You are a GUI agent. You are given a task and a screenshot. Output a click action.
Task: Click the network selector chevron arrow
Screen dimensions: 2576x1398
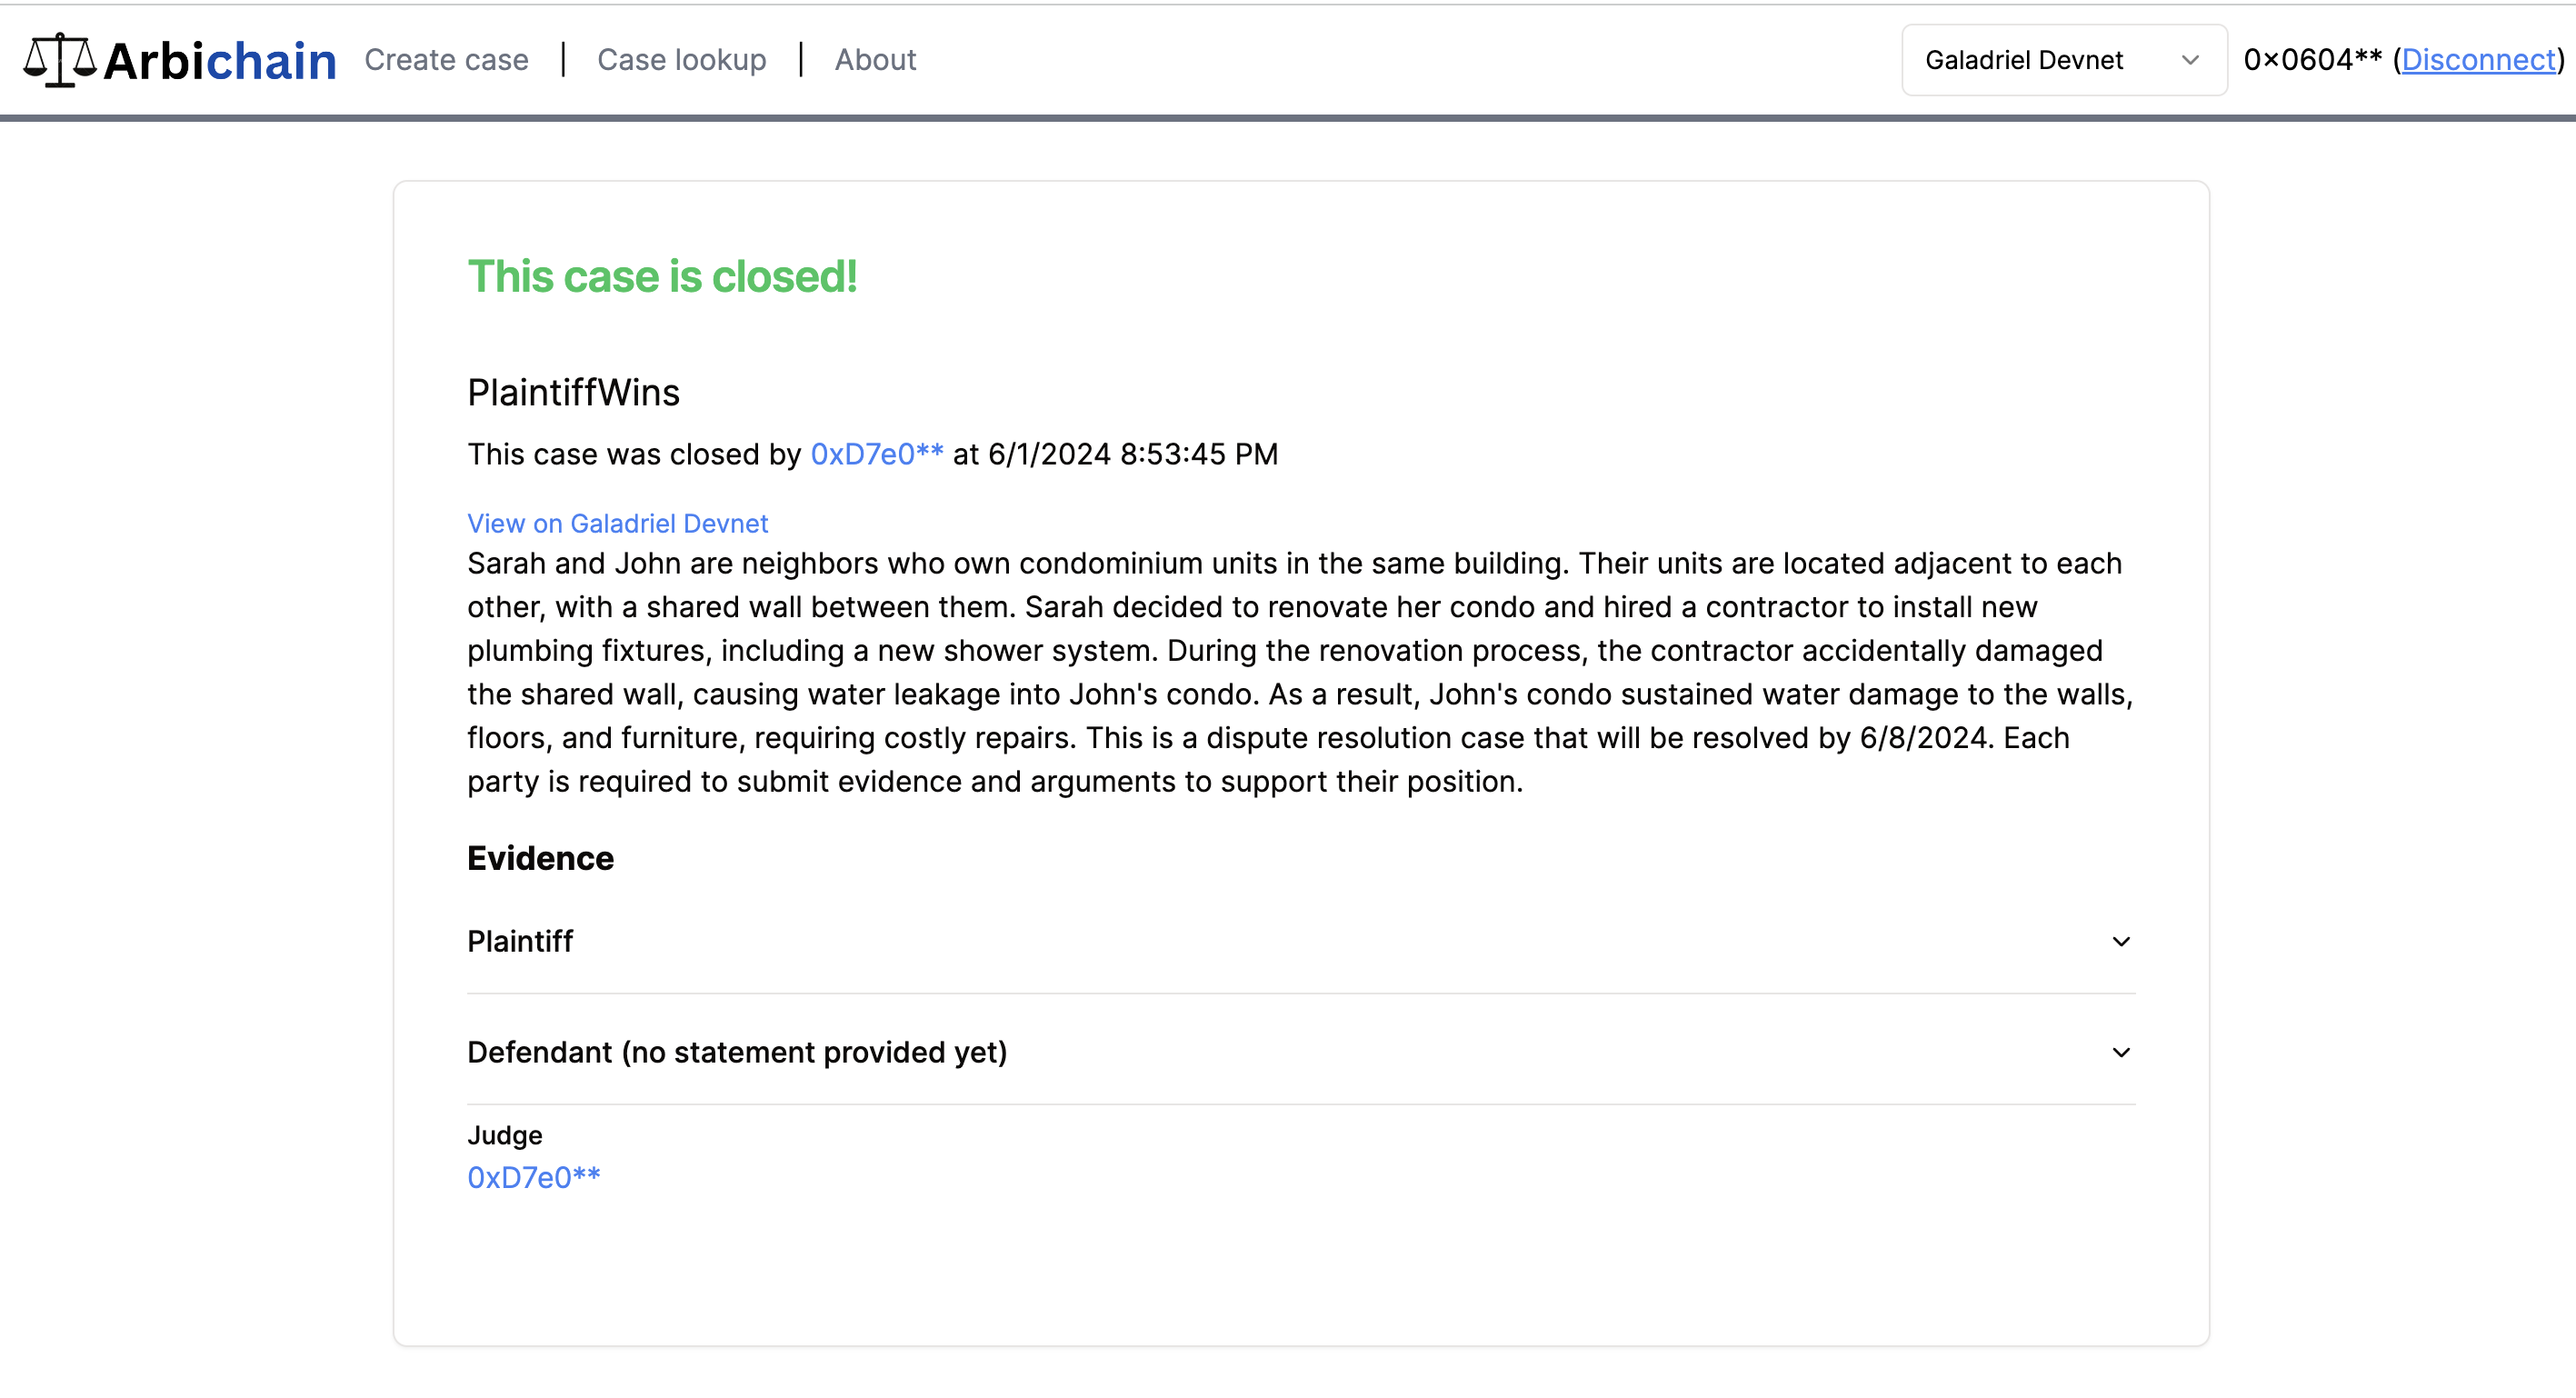coord(2189,60)
